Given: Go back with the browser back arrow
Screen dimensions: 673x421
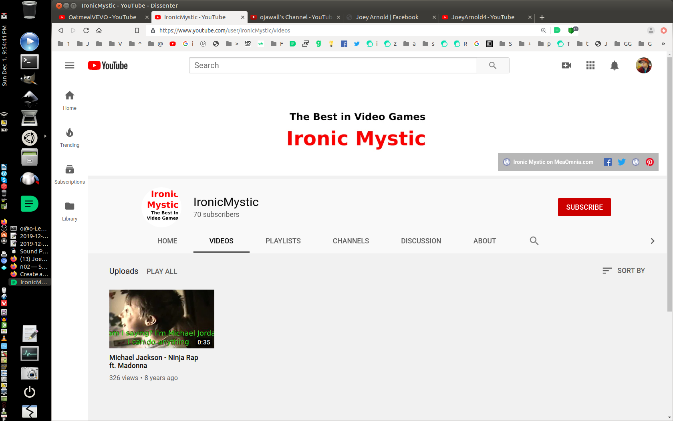Looking at the screenshot, I should click(60, 30).
